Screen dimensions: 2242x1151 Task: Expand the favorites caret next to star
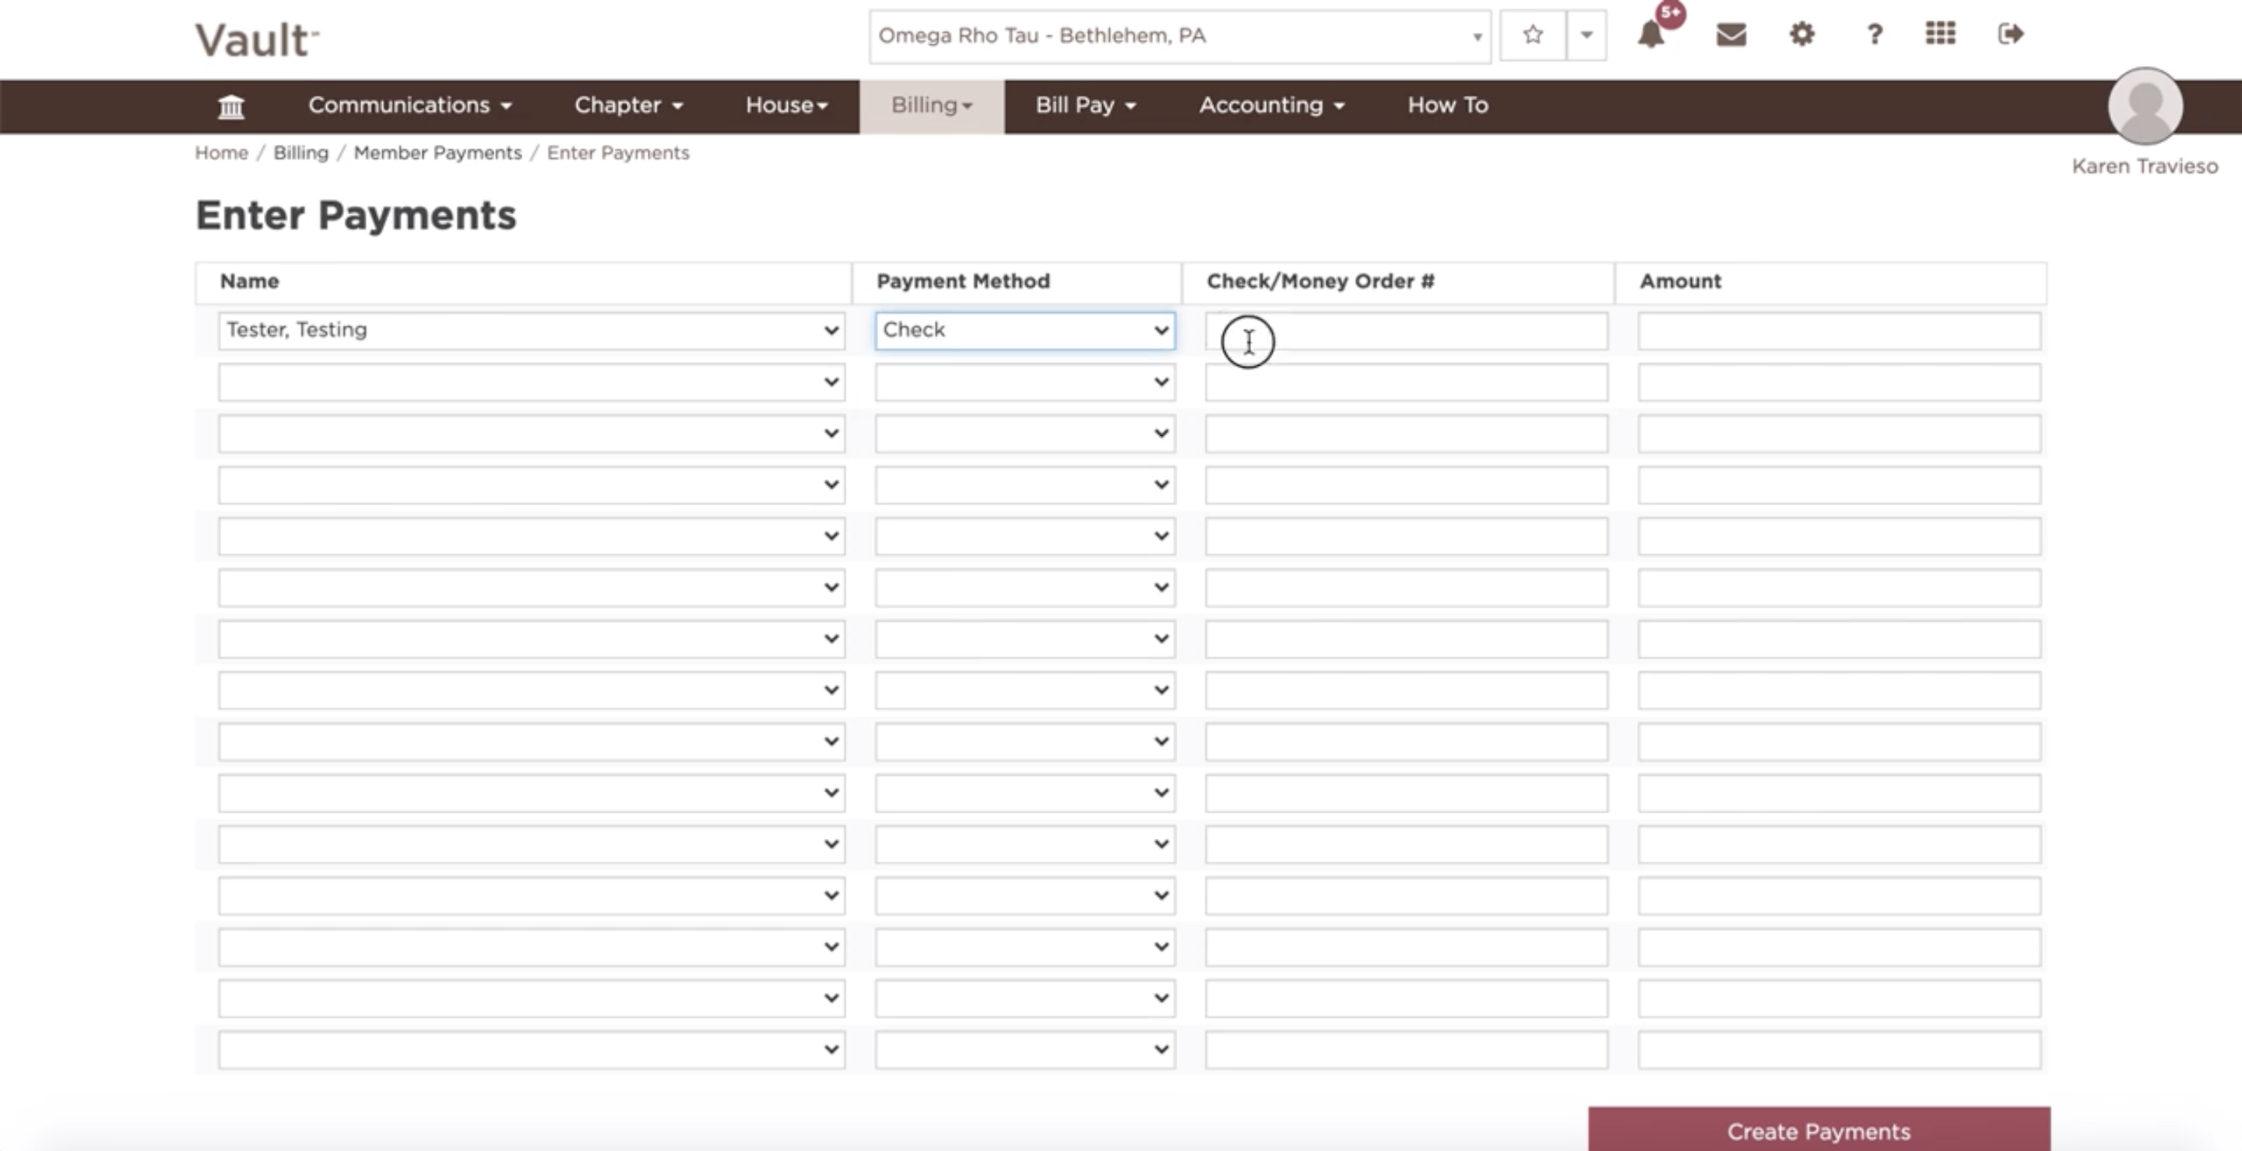tap(1586, 35)
